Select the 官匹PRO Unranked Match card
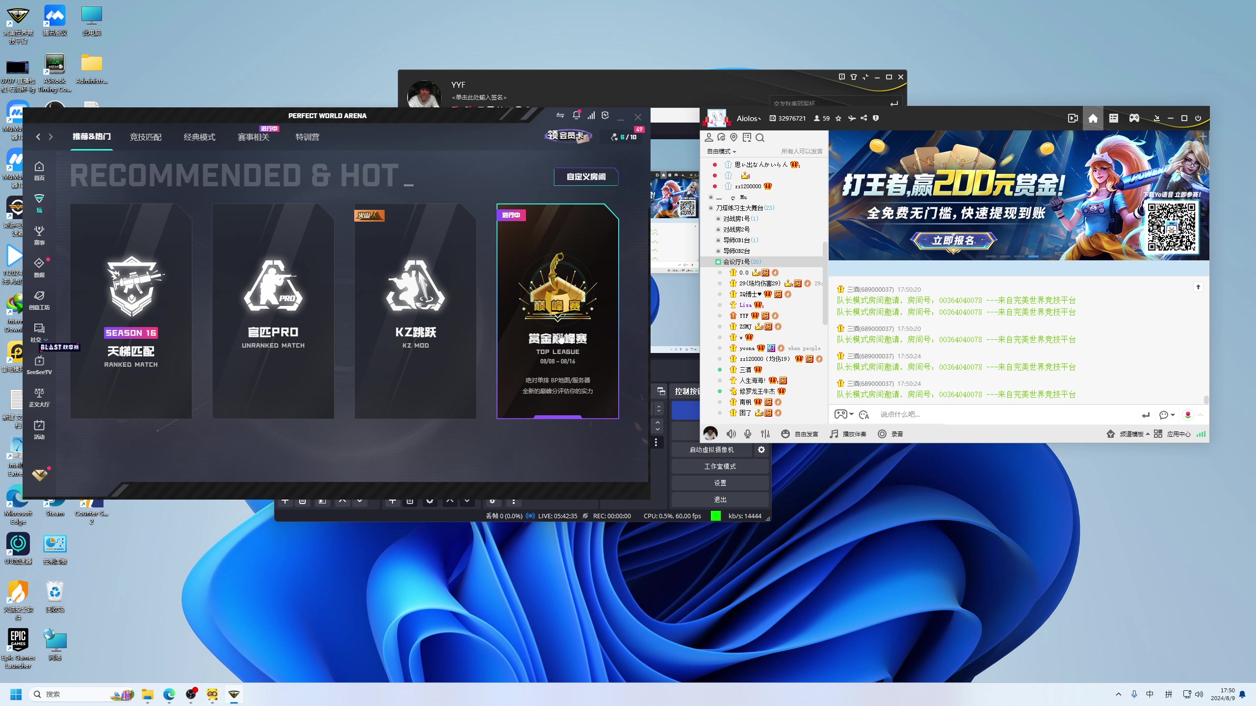1256x706 pixels. (273, 311)
